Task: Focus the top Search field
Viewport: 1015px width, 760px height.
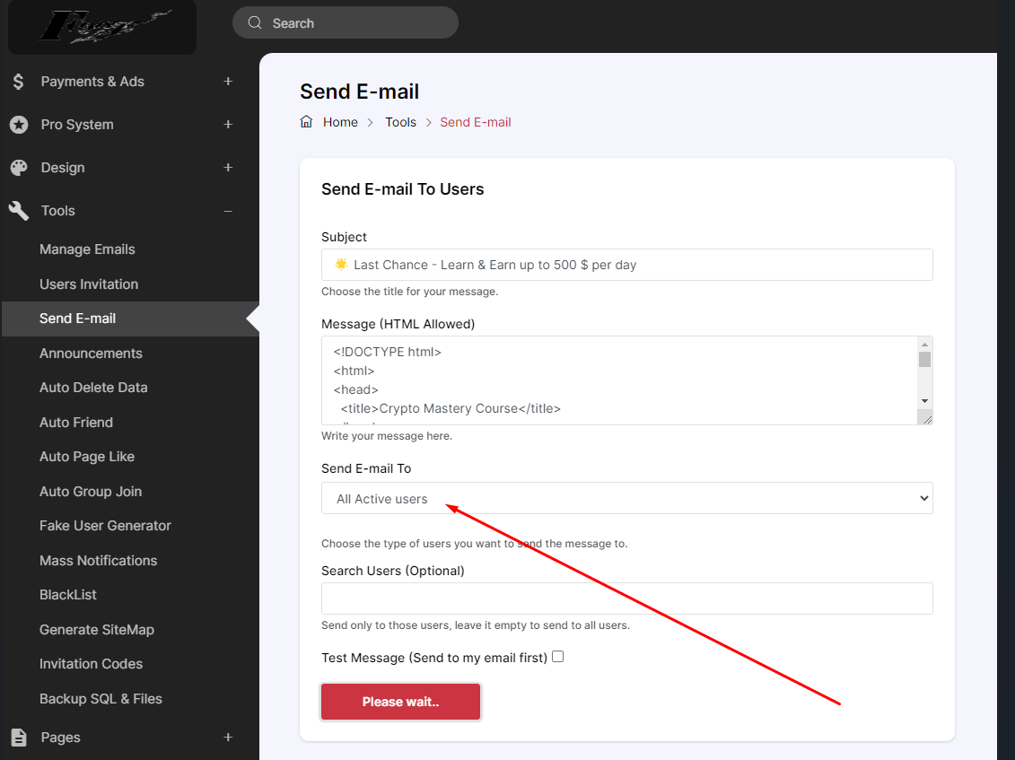Action: (345, 22)
